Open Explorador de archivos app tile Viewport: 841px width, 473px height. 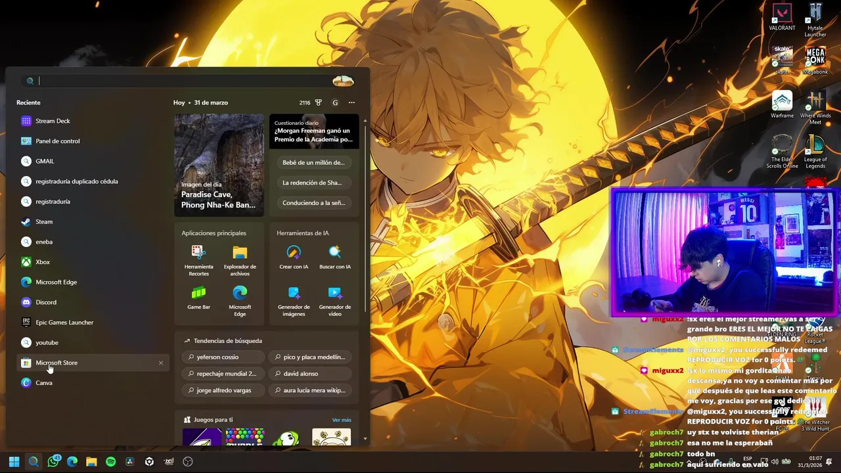pyautogui.click(x=240, y=261)
